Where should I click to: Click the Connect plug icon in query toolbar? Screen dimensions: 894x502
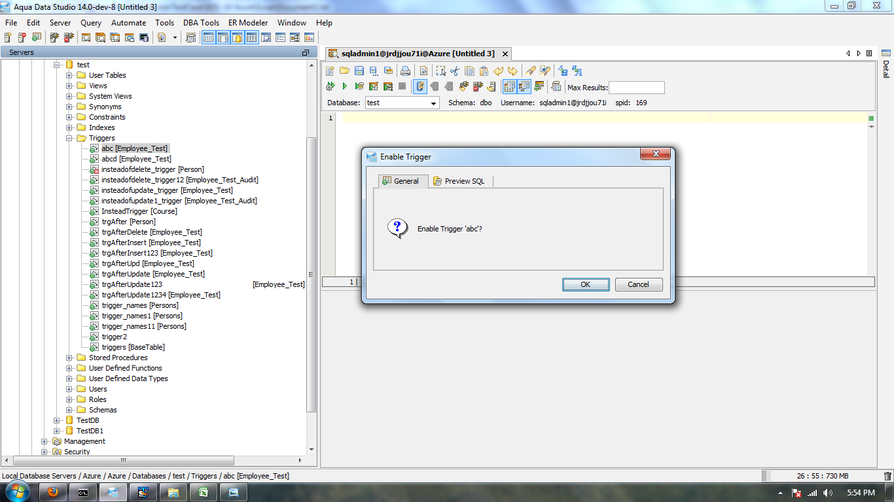click(x=463, y=86)
